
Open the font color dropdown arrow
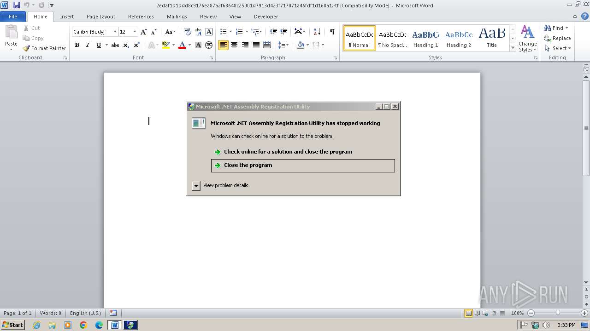[x=189, y=45]
